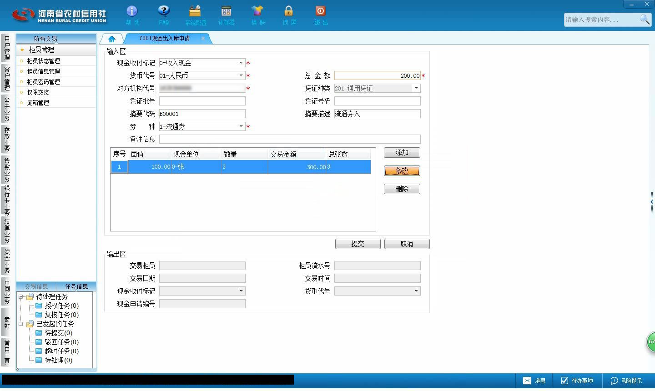Open 现金收付标记 dropdown in input area
Image resolution: width=655 pixels, height=391 pixels.
pos(241,63)
